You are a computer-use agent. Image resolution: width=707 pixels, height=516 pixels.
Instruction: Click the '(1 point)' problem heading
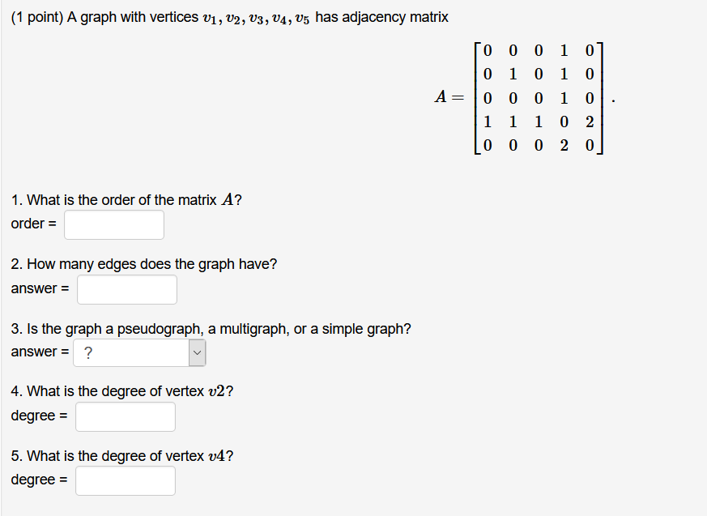tap(36, 16)
